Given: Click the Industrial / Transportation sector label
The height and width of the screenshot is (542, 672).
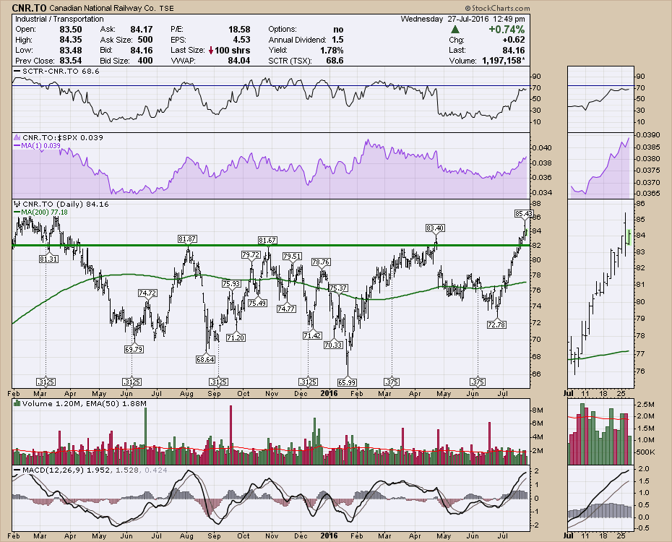Looking at the screenshot, I should 59,19.
